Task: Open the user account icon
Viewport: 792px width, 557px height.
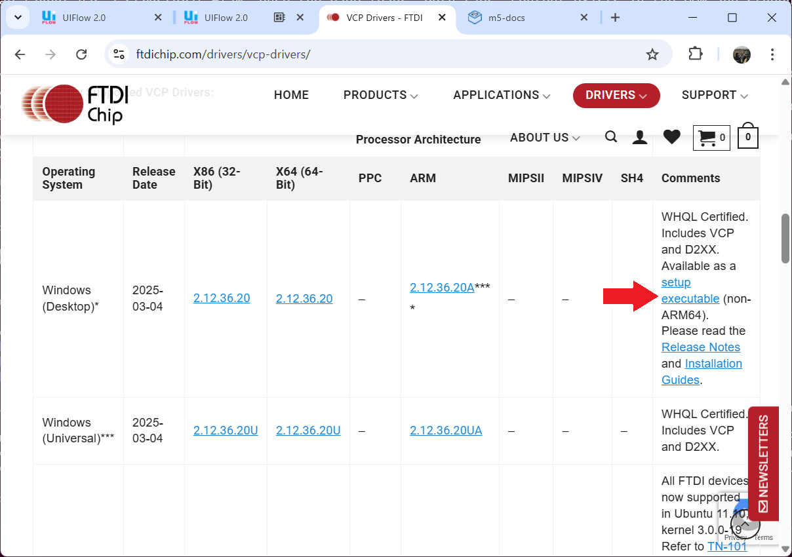Action: 640,137
